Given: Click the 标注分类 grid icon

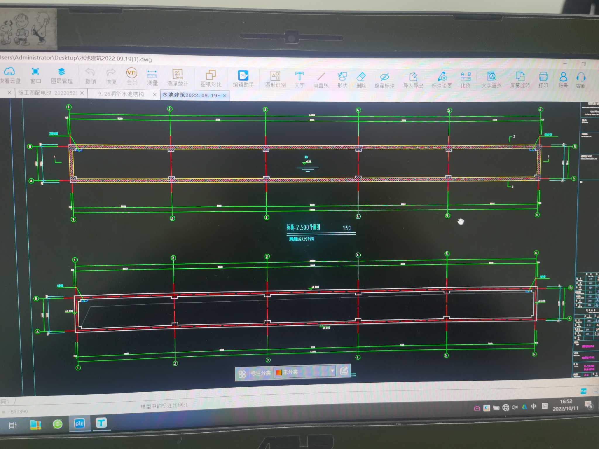Looking at the screenshot, I should [x=242, y=374].
